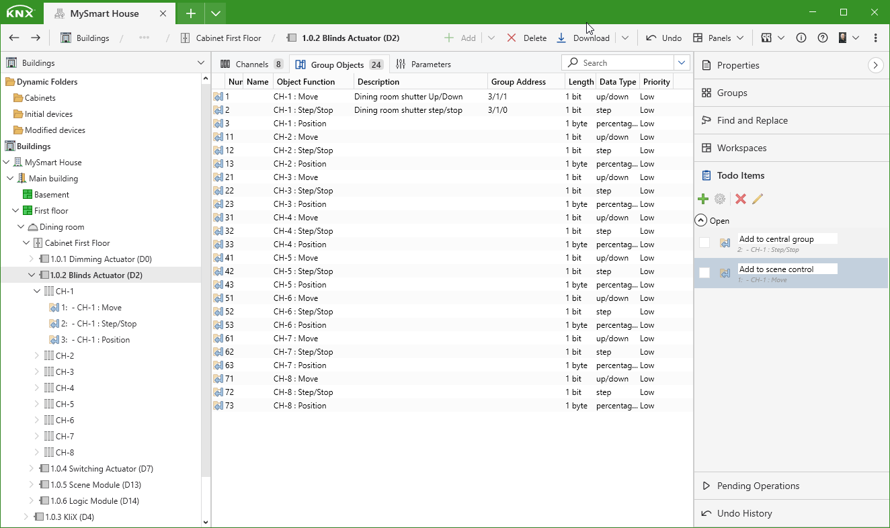Screen dimensions: 890x528
Task: Open the search box dropdown arrow
Action: [x=682, y=62]
